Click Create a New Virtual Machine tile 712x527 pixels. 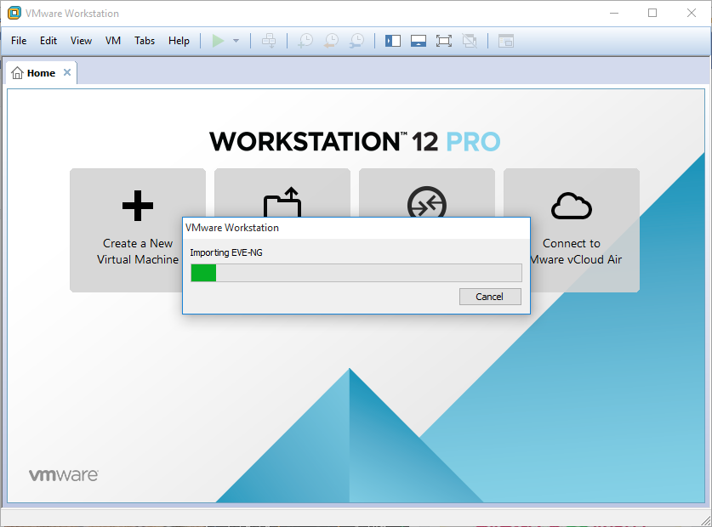click(x=138, y=230)
